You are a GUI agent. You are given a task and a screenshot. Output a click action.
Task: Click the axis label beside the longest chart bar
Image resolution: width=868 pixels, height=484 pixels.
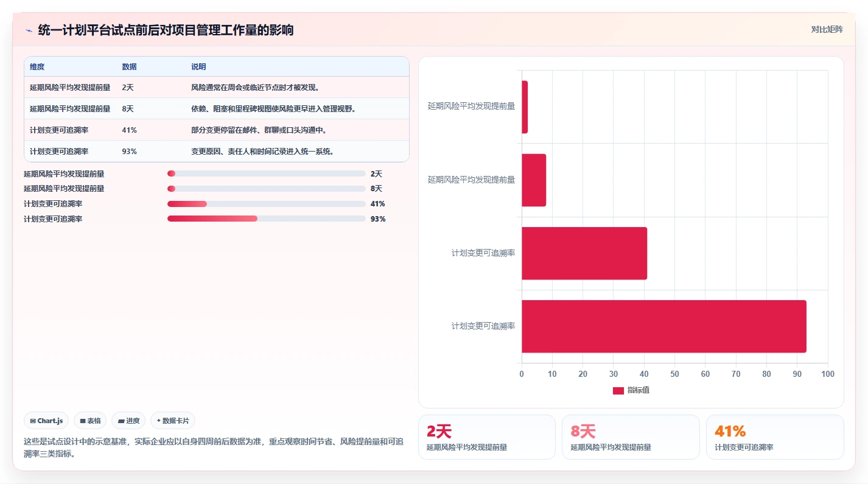pyautogui.click(x=483, y=326)
